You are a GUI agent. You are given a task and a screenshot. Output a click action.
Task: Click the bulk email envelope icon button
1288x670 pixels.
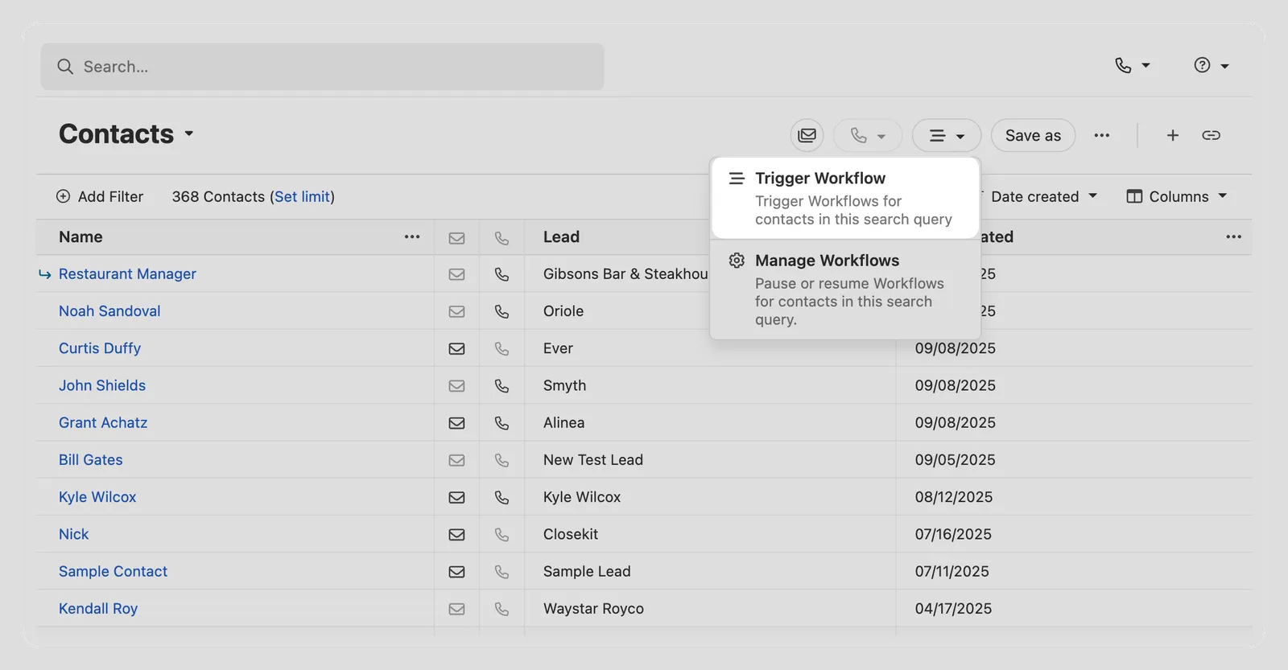click(807, 135)
